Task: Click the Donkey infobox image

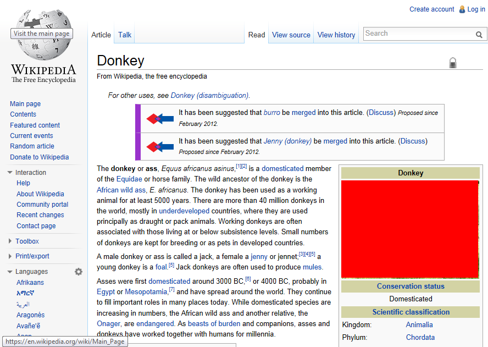Action: pyautogui.click(x=410, y=229)
